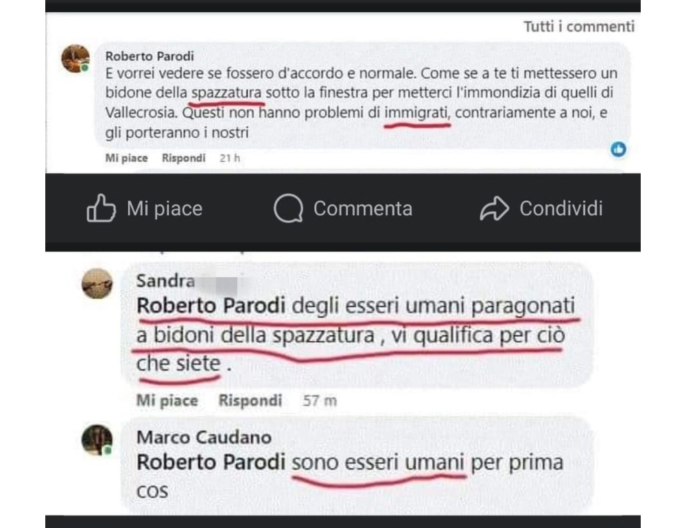Open Roberto Parodi mention in Marco's reply
The width and height of the screenshot is (686, 528).
(x=211, y=462)
